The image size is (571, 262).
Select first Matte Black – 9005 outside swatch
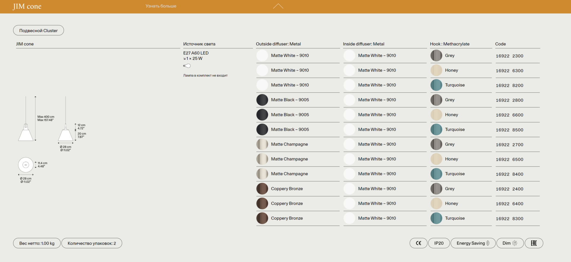[262, 100]
